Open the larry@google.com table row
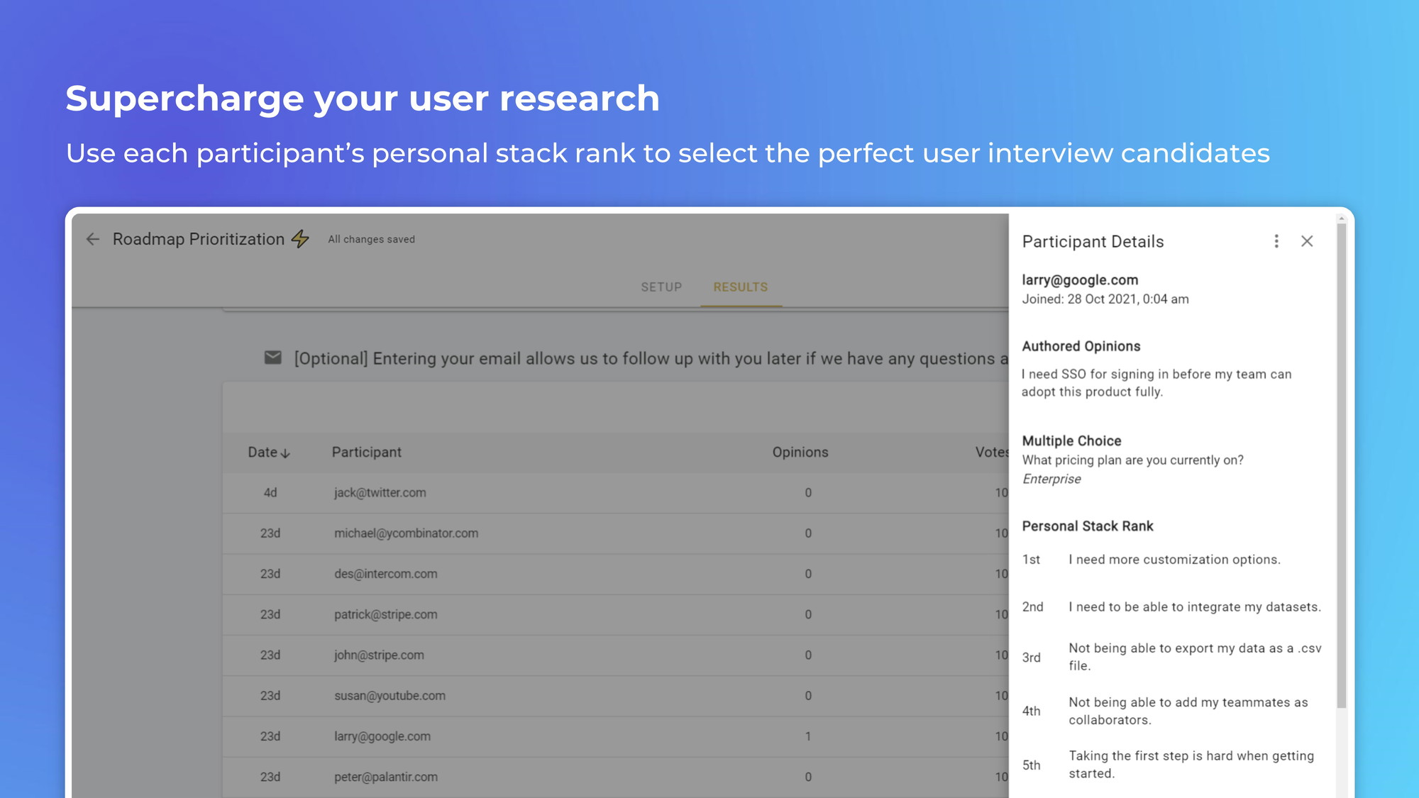Image resolution: width=1419 pixels, height=798 pixels. click(x=382, y=737)
